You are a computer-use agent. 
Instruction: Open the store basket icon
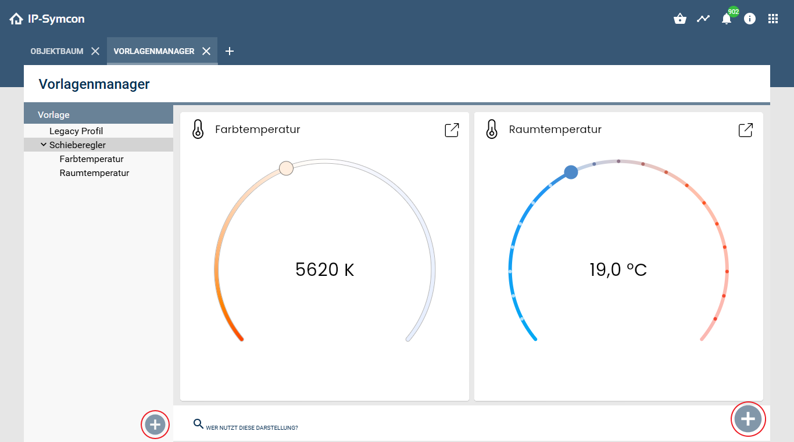(679, 19)
